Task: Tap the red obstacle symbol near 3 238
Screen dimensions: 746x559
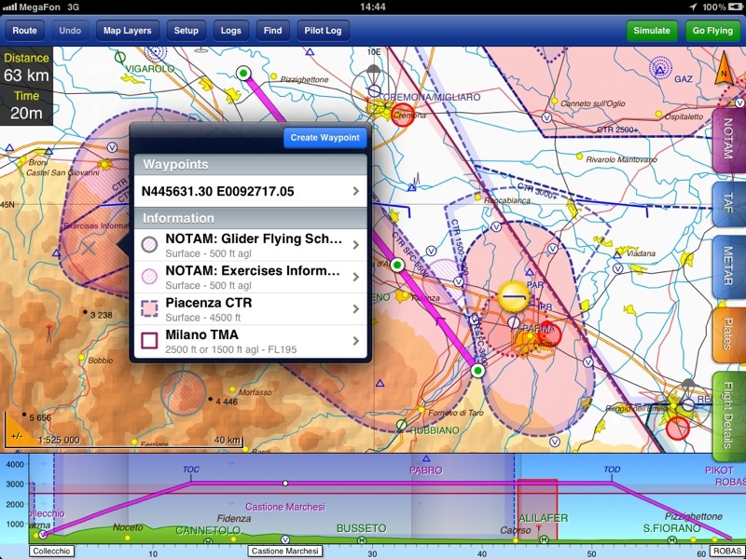Action: pyautogui.click(x=49, y=329)
